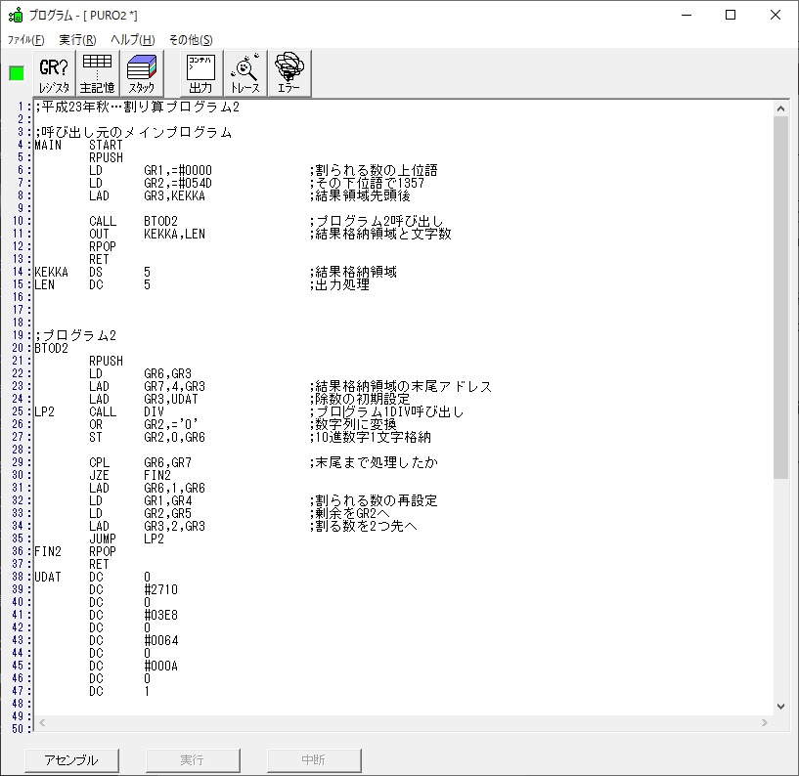
Task: Click the comment ';結果格納領域と文字数'
Action: [x=380, y=235]
